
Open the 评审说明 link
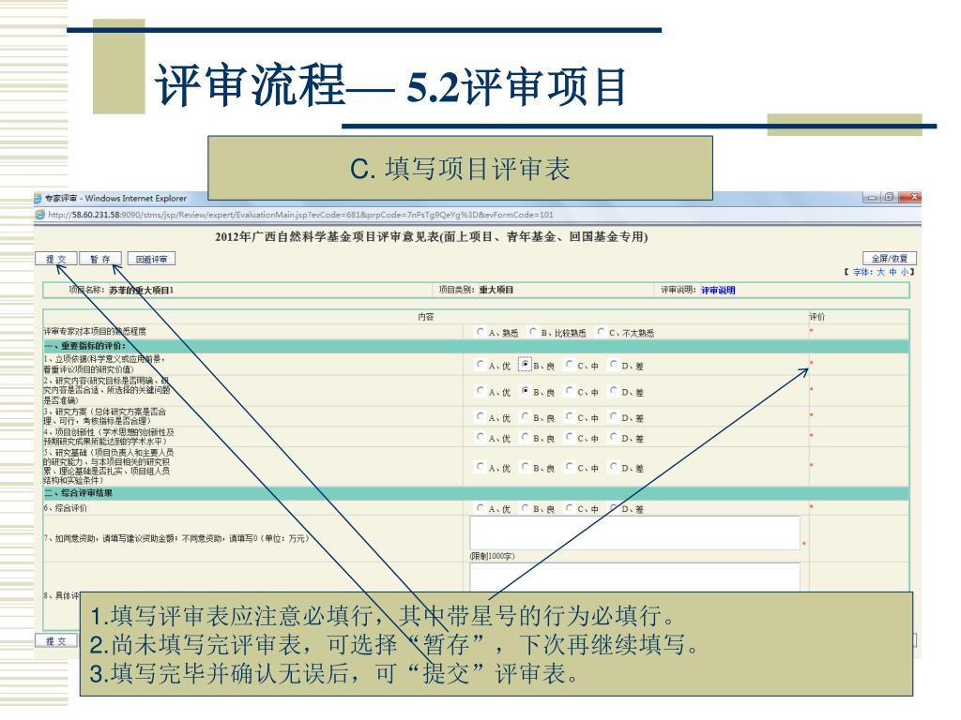718,291
